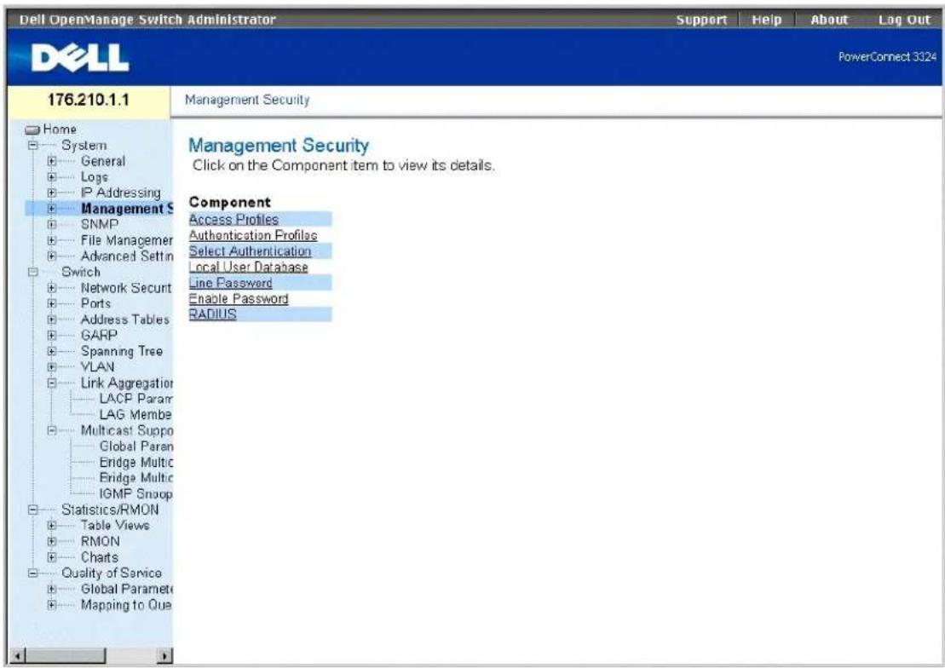Click the tree pane right scroll arrow
Viewport: 945px width, 668px height.
[x=165, y=655]
